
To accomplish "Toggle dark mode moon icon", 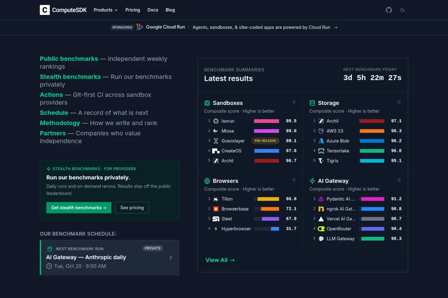I will 402,10.
